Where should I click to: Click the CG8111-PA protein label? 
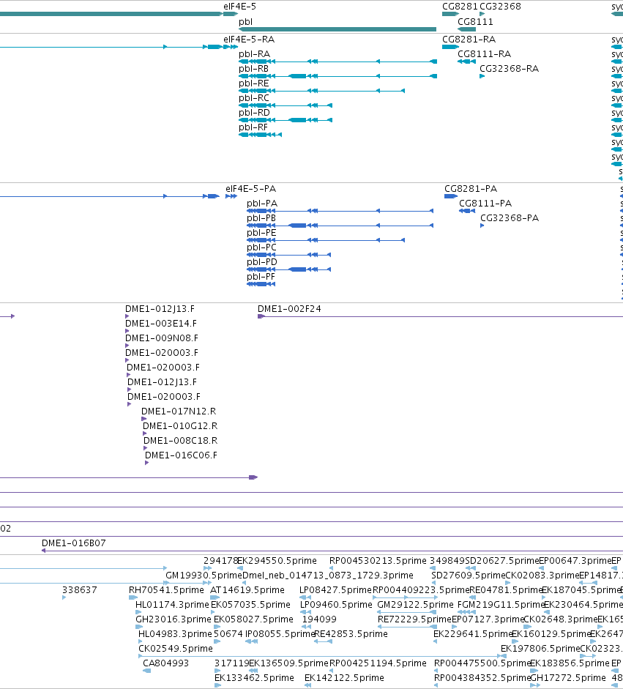point(485,203)
